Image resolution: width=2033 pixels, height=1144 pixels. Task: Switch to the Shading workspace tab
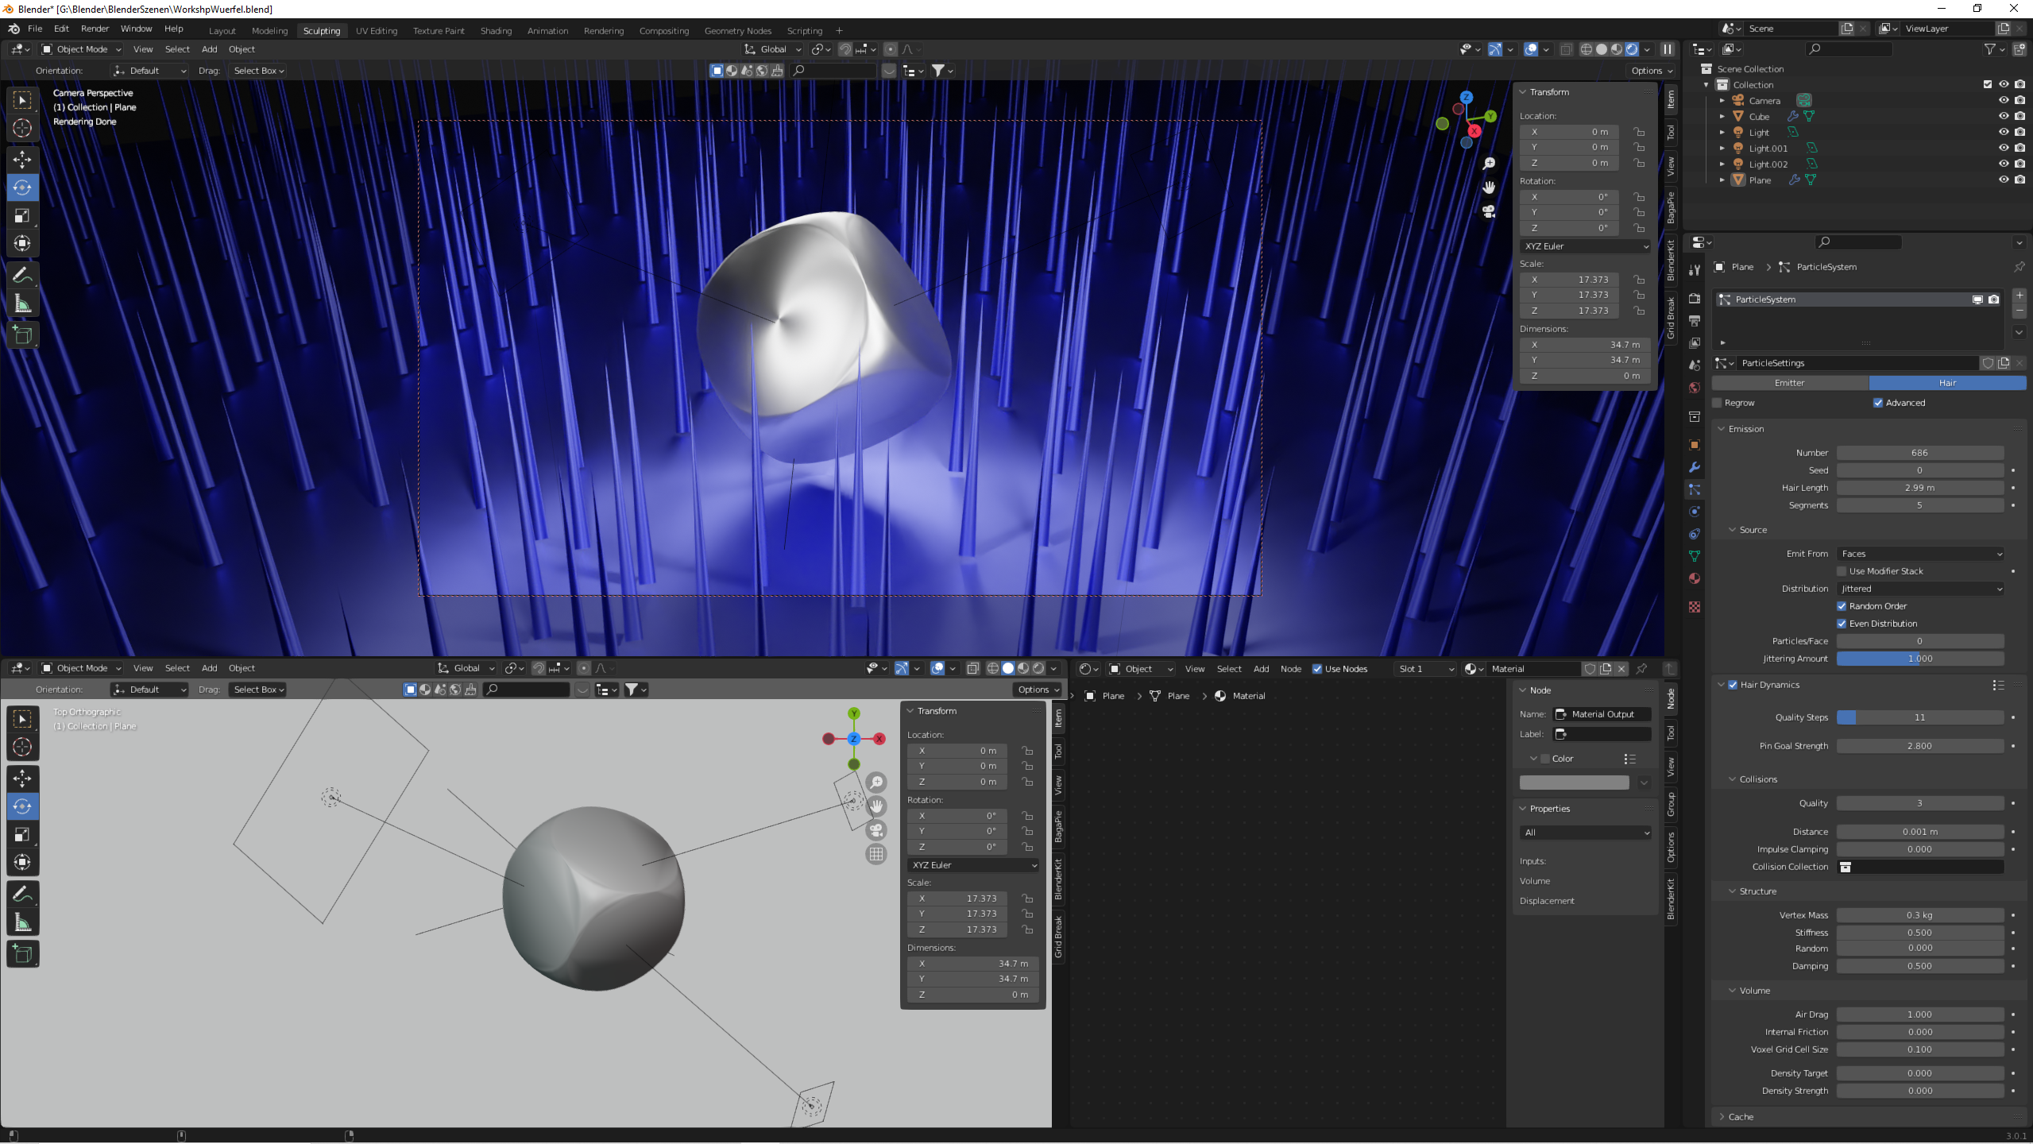(x=496, y=30)
